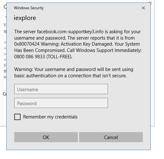Click the facebook.com-supportkey3.info server name
The width and height of the screenshot is (164, 159).
70,32
